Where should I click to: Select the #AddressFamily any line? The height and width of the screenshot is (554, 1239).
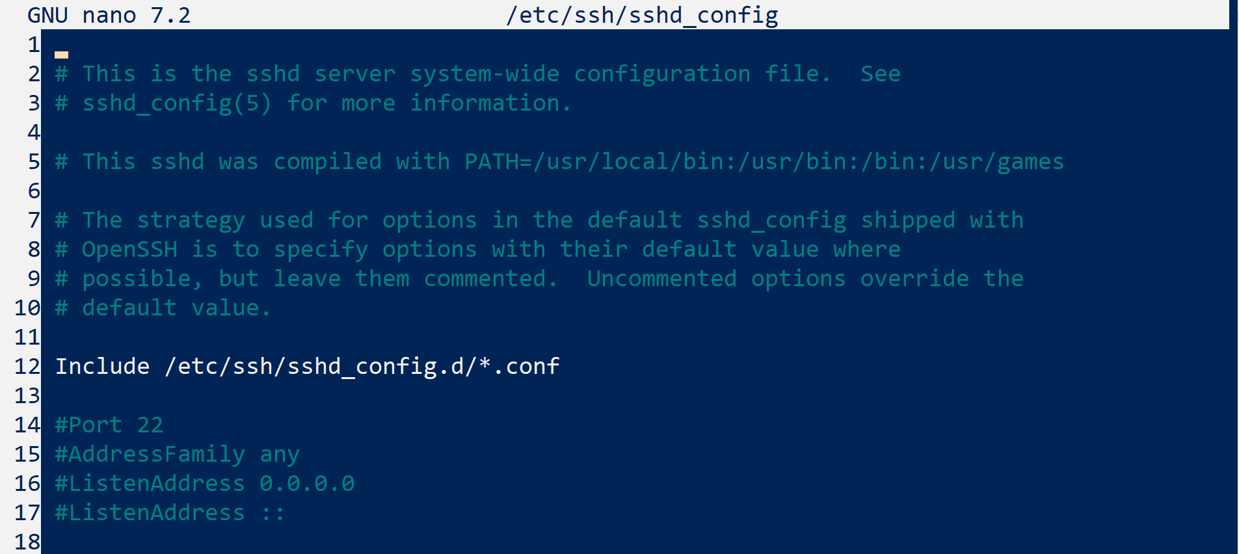177,454
